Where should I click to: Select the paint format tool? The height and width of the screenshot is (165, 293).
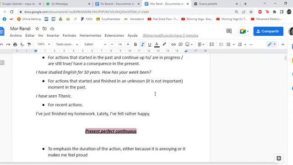click(29, 44)
